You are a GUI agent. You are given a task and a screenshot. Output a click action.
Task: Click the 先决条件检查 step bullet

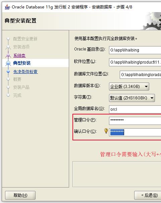[8, 71]
